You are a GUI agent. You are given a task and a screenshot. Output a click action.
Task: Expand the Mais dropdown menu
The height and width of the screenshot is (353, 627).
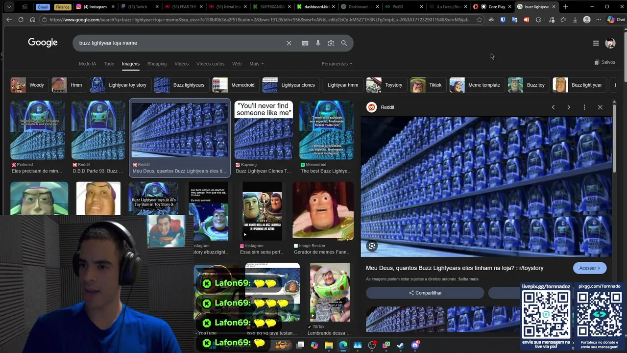coord(256,64)
